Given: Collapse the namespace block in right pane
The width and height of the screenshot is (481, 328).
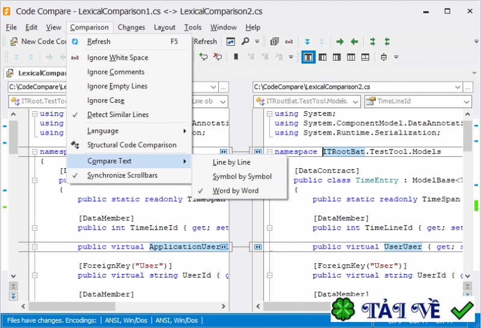Looking at the screenshot, I should [269, 152].
